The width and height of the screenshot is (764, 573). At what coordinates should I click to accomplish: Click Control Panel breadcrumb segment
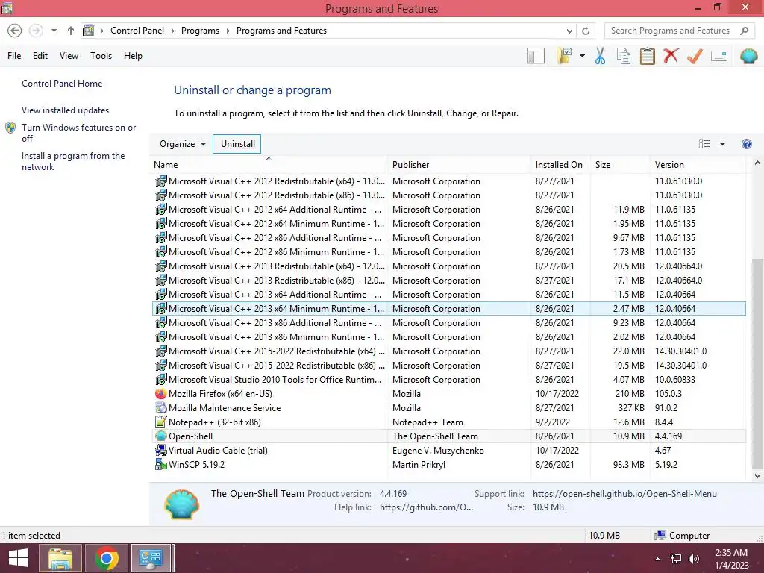pos(137,31)
